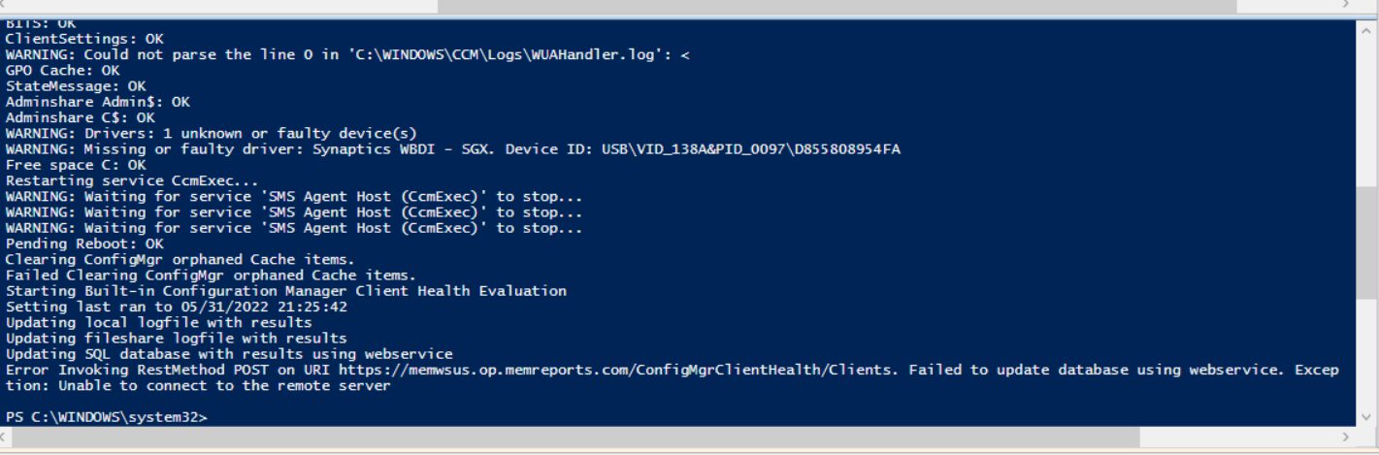Screen dimensions: 1379x455
Task: Click the 'Setting last ran to 05/31/2022' line
Action: pyautogui.click(x=177, y=307)
